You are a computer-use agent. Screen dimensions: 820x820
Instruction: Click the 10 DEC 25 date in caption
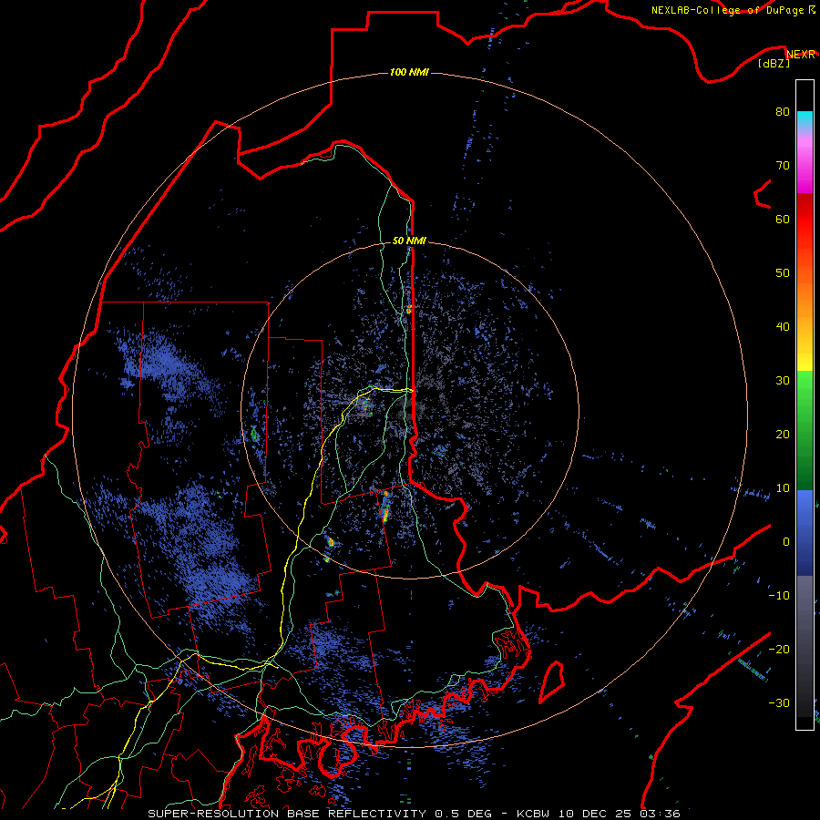click(593, 814)
